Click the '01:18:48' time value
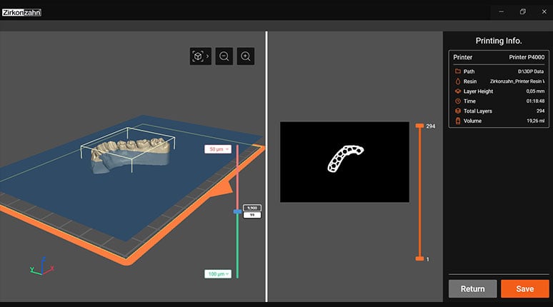Viewport: 553px width, 307px height. tap(535, 101)
